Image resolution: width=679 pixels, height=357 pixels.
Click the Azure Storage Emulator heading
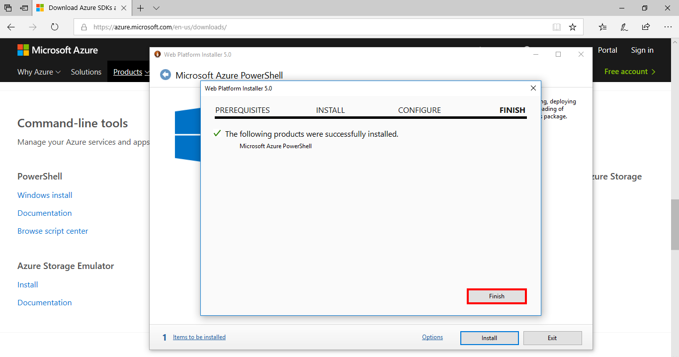[x=66, y=266]
